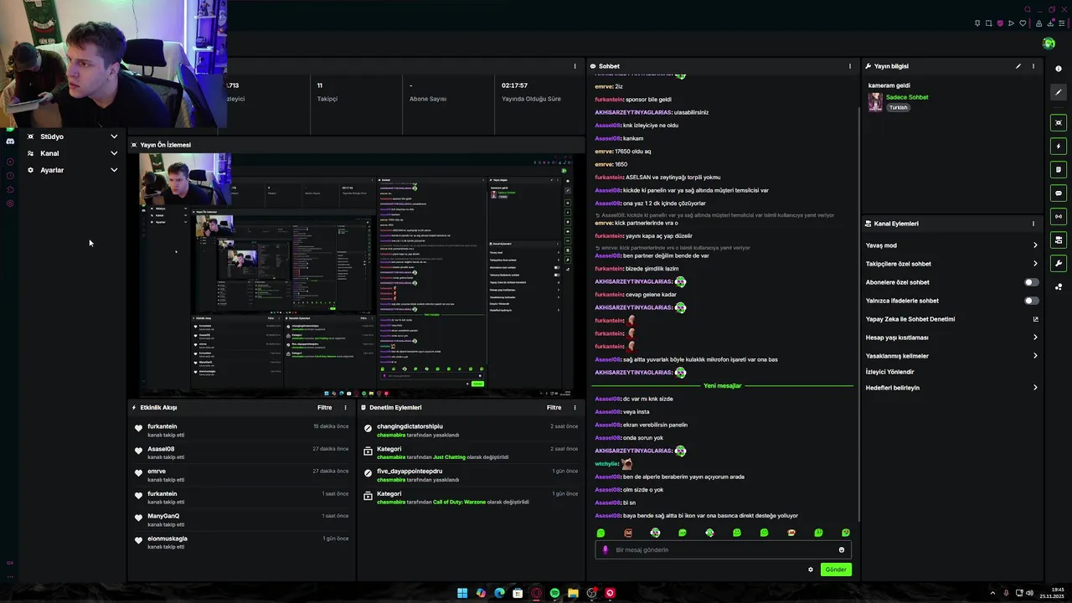Edit stream info with pencil icon

point(1018,66)
